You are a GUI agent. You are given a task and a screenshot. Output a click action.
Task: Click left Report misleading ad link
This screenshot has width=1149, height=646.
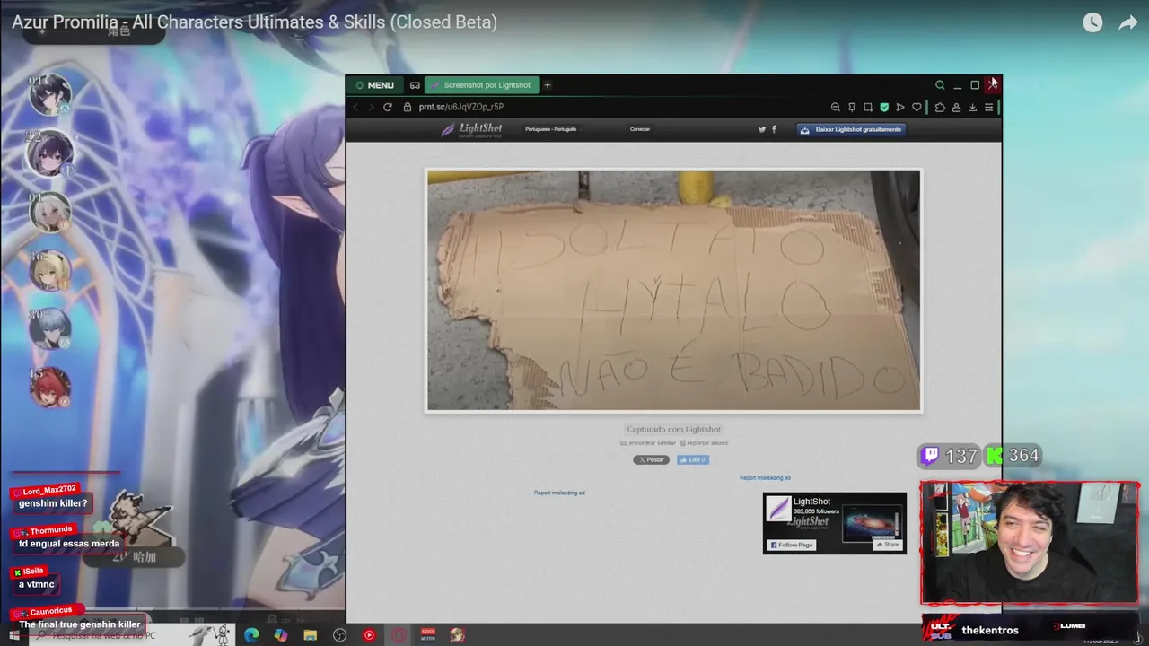tap(559, 493)
